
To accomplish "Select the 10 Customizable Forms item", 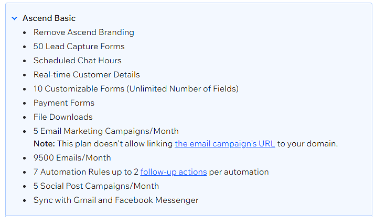I will [x=136, y=89].
